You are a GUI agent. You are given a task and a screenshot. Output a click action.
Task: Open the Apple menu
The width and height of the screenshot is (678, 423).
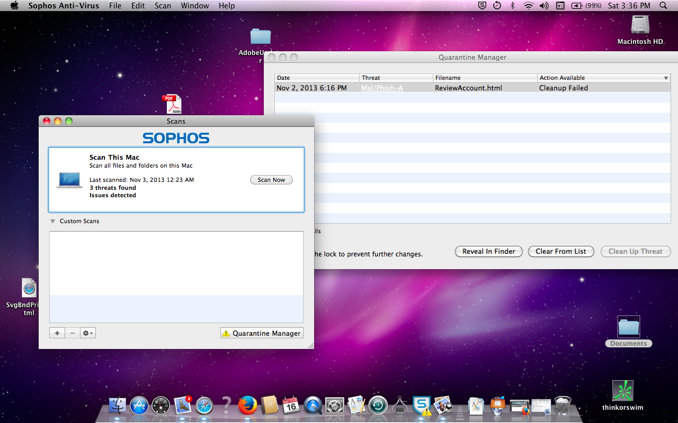(14, 6)
